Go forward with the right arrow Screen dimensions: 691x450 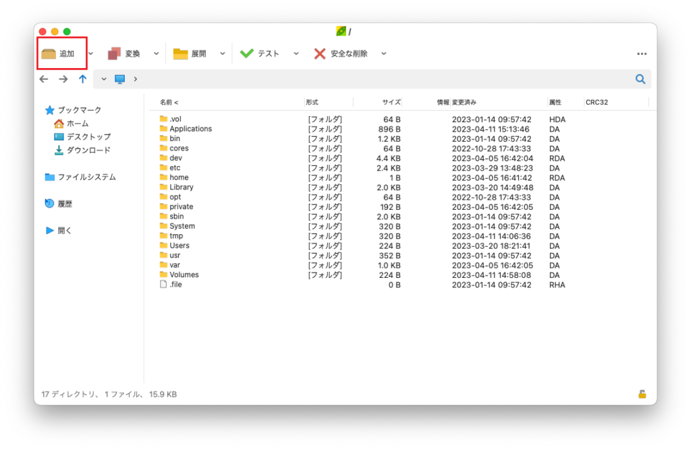63,79
